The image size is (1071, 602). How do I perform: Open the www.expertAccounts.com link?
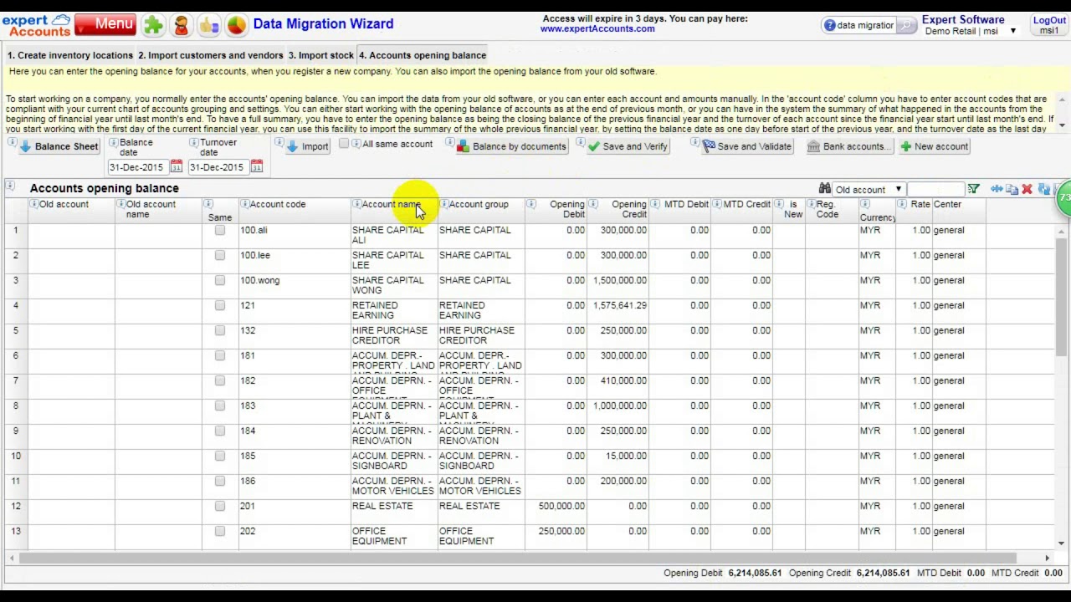597,28
